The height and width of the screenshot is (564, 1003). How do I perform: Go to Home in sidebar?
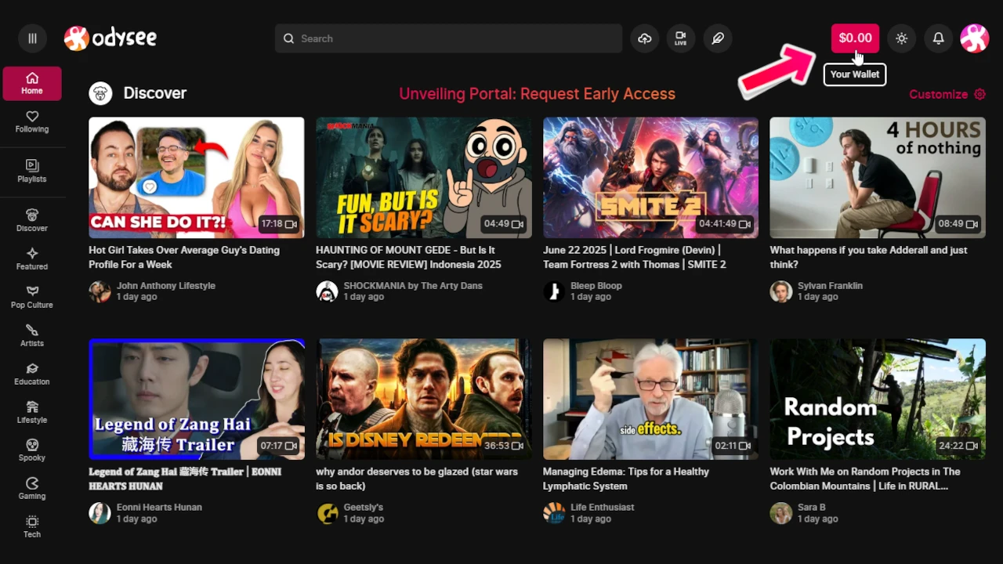click(x=32, y=84)
